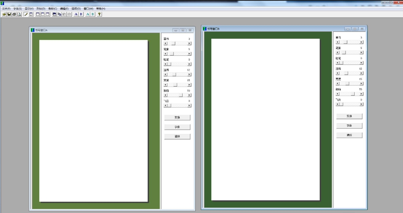Image resolution: width=403 pixels, height=213 pixels.
Task: Click the Help key icon
Action: pos(99,14)
